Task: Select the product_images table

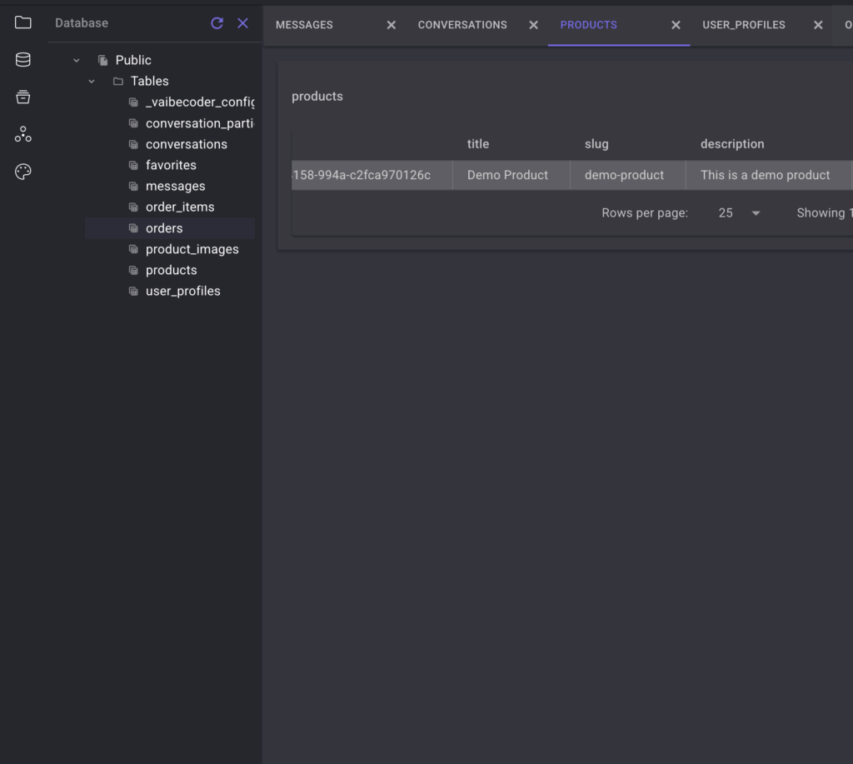Action: pyautogui.click(x=192, y=249)
